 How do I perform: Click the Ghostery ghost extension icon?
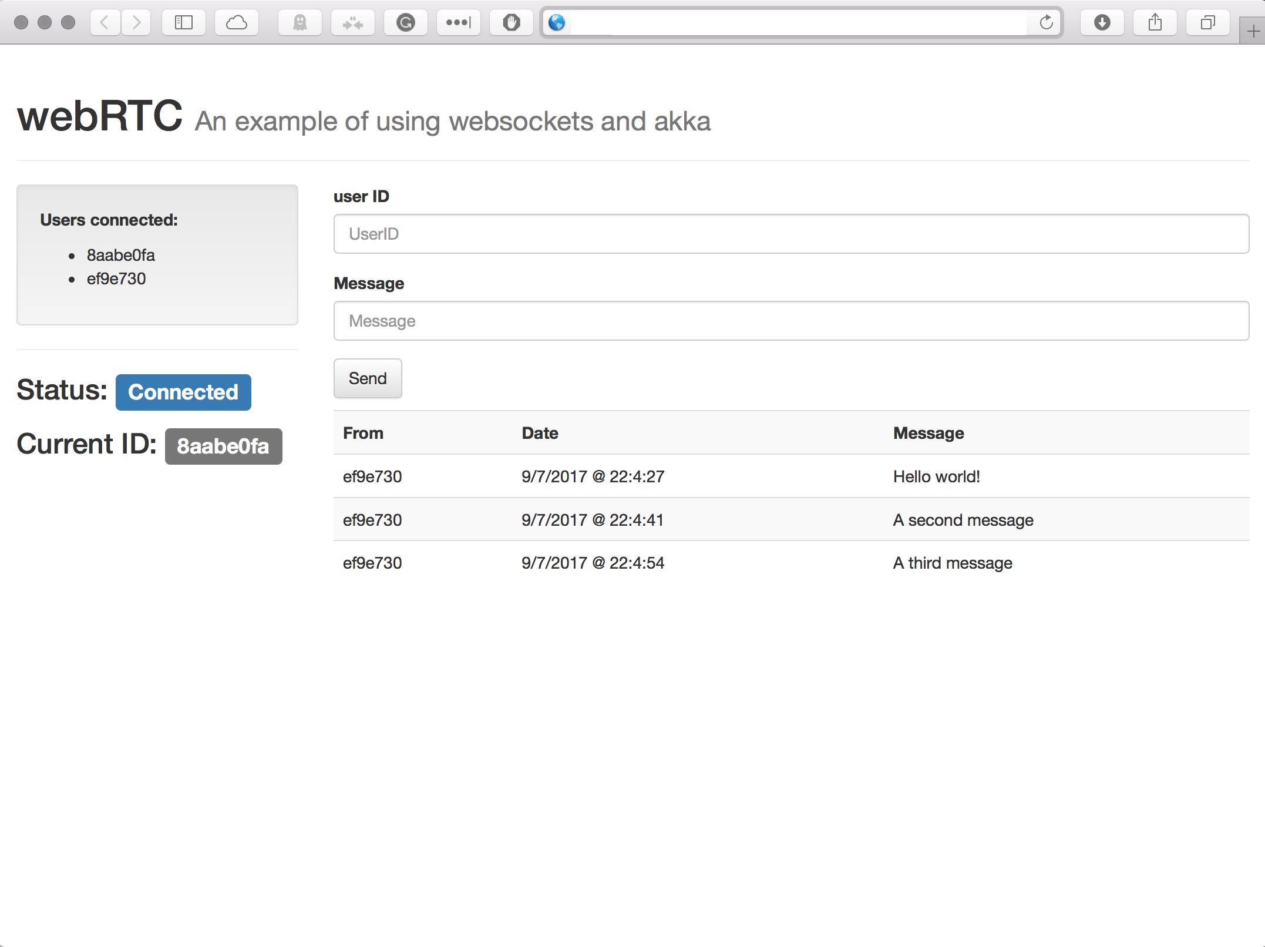click(x=300, y=22)
